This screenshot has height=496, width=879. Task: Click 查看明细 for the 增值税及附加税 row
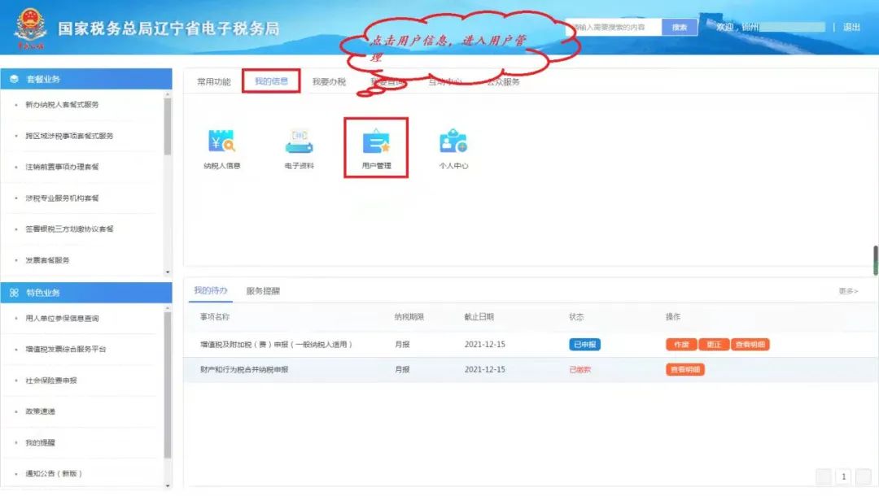point(750,344)
